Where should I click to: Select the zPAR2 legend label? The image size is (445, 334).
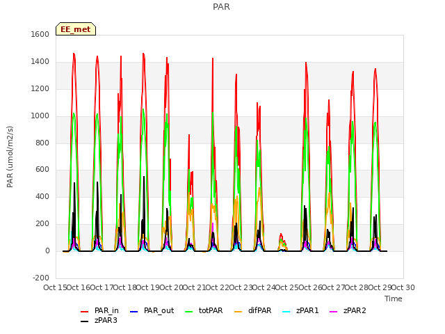355,311
